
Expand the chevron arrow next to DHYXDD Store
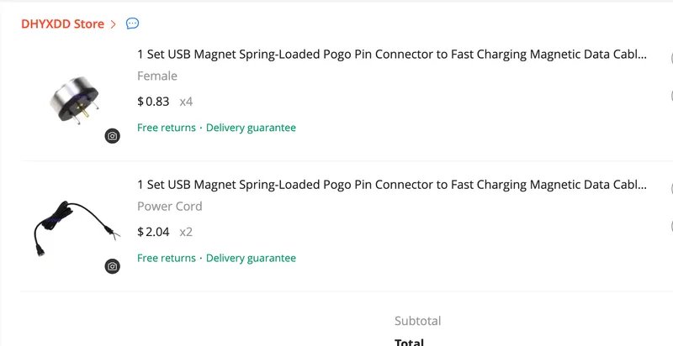point(114,24)
